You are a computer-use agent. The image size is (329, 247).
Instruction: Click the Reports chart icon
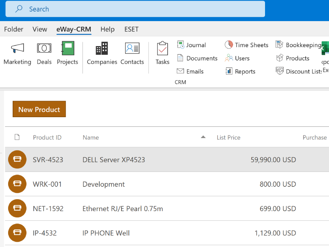pyautogui.click(x=229, y=71)
